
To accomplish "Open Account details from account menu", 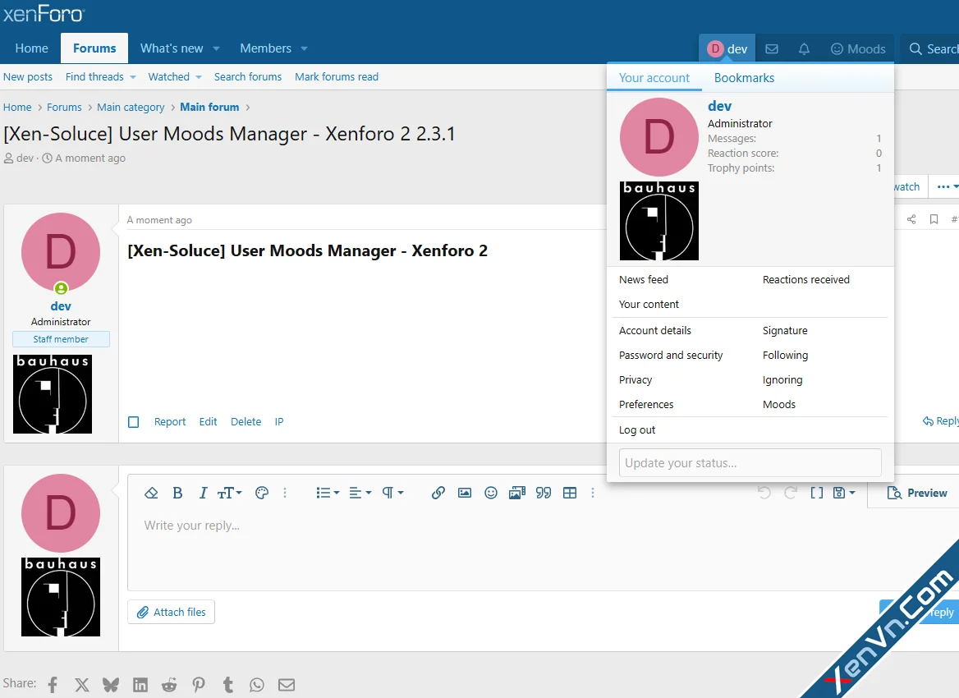I will [655, 330].
